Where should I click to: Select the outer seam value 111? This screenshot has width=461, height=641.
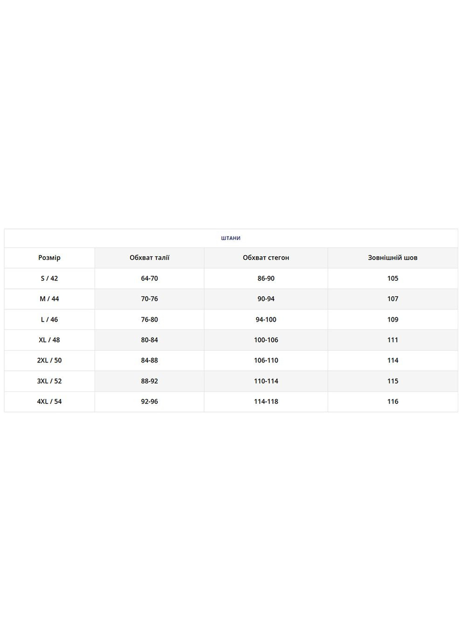coord(392,340)
